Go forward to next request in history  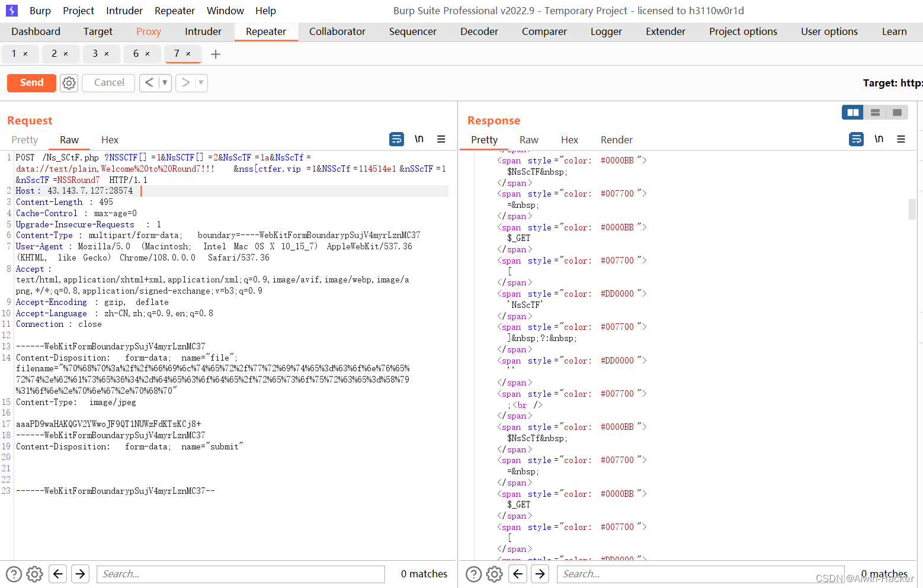(185, 83)
